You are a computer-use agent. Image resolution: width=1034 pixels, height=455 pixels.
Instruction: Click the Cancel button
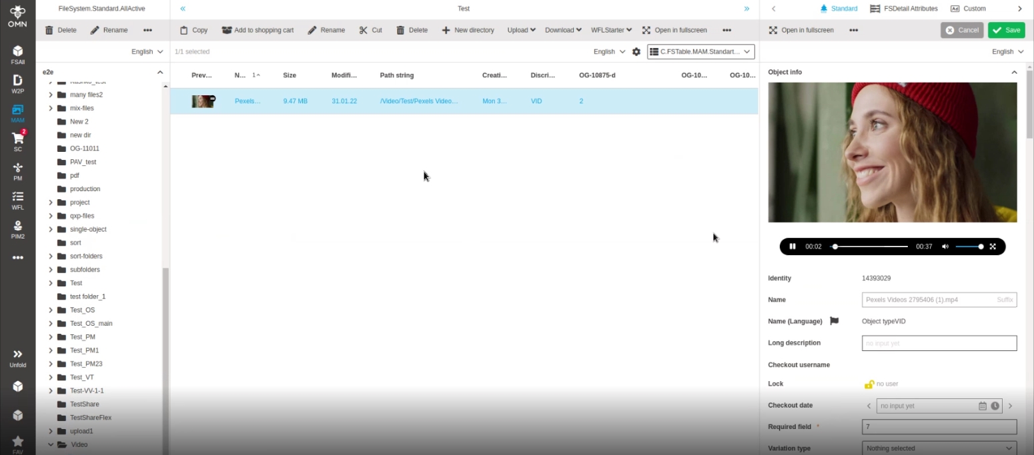(x=962, y=30)
